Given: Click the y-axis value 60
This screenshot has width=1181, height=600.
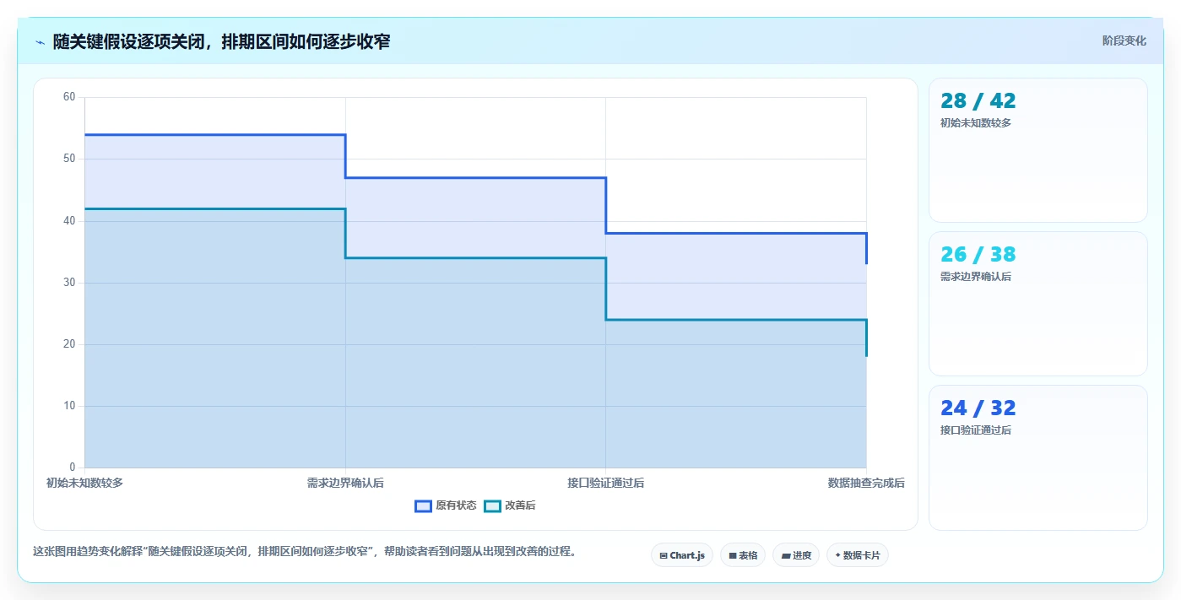Looking at the screenshot, I should [69, 97].
